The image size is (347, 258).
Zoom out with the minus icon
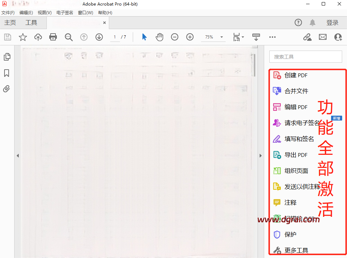coord(175,37)
